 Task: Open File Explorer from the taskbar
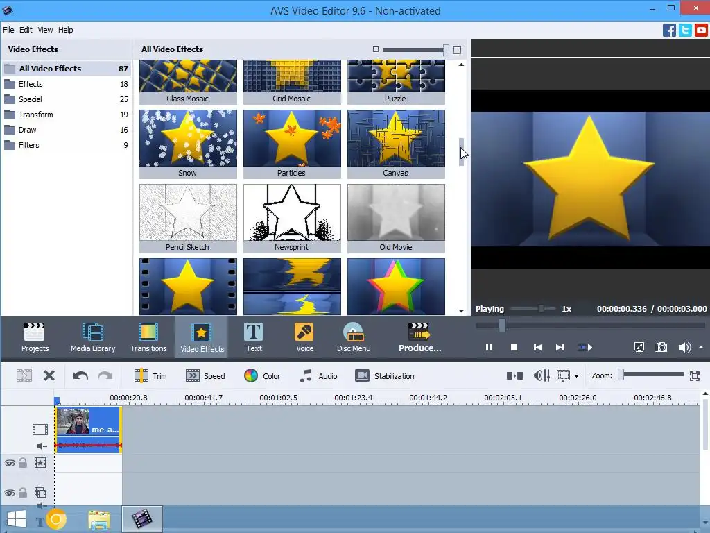(98, 519)
